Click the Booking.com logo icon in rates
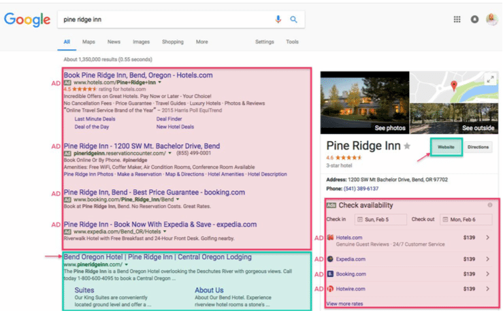 point(330,274)
